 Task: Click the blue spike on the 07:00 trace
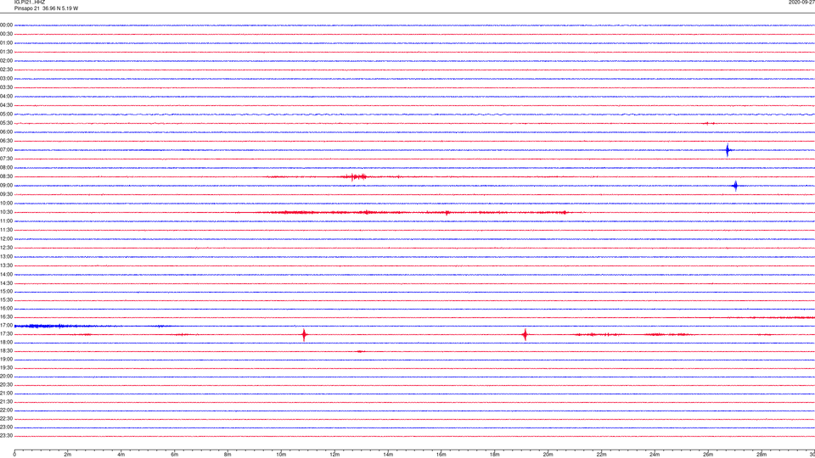728,150
